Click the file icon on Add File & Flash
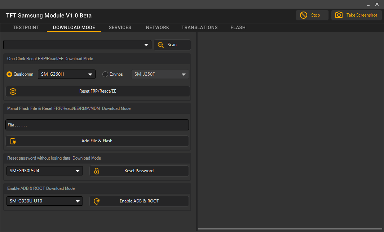This screenshot has width=384, height=232. 13,141
